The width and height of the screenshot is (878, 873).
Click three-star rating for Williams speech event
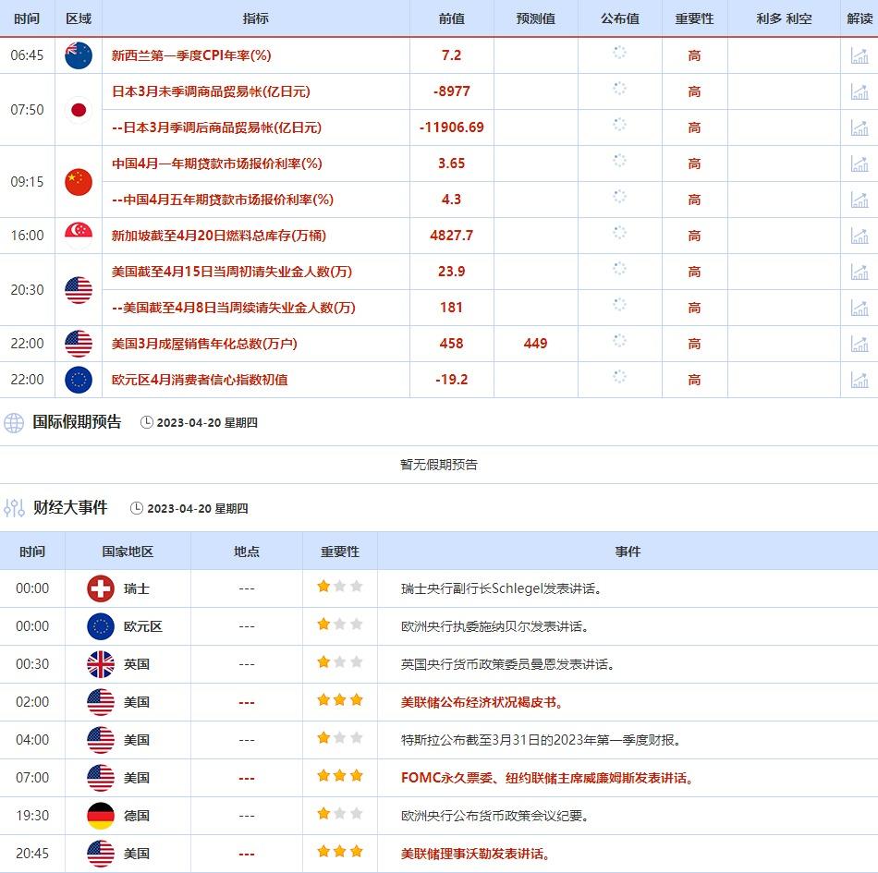coord(339,778)
